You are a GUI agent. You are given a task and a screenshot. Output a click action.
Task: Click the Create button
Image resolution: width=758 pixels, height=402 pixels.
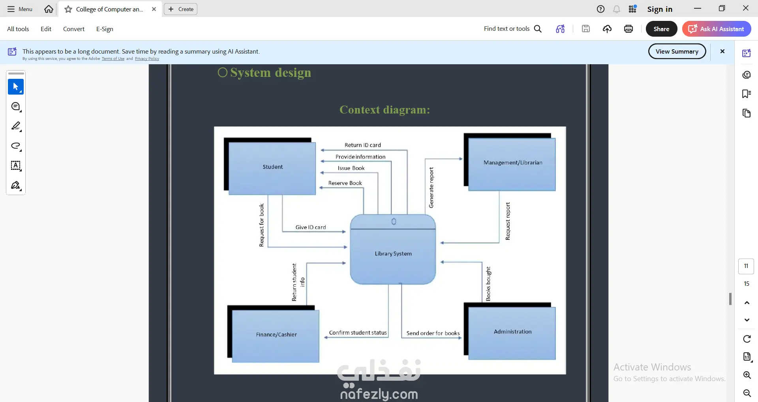(x=181, y=9)
